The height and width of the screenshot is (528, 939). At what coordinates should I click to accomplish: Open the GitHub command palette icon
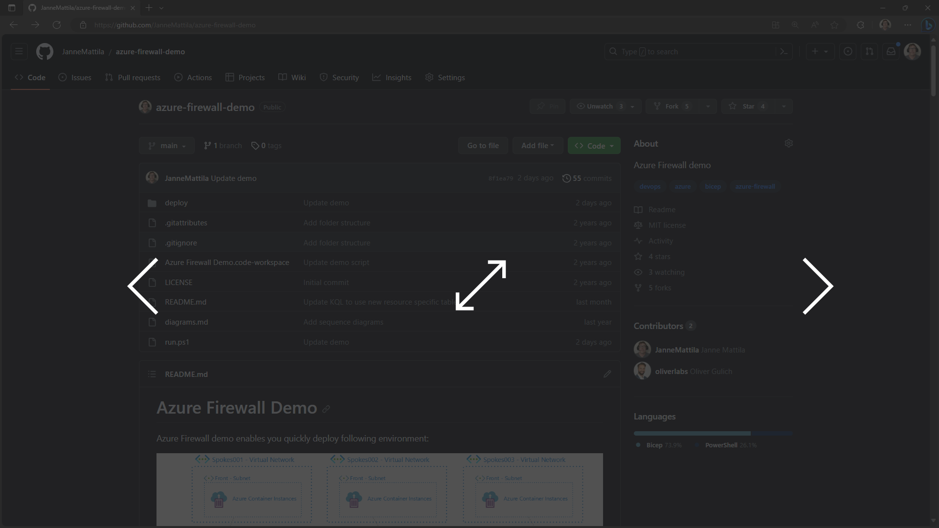(x=783, y=51)
